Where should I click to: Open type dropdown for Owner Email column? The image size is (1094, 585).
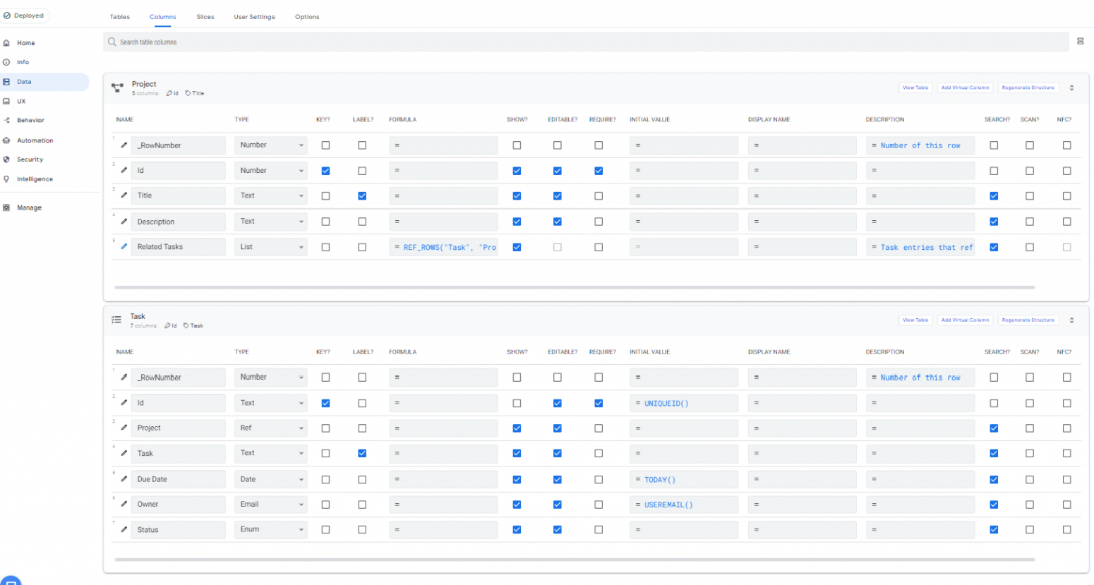(271, 505)
